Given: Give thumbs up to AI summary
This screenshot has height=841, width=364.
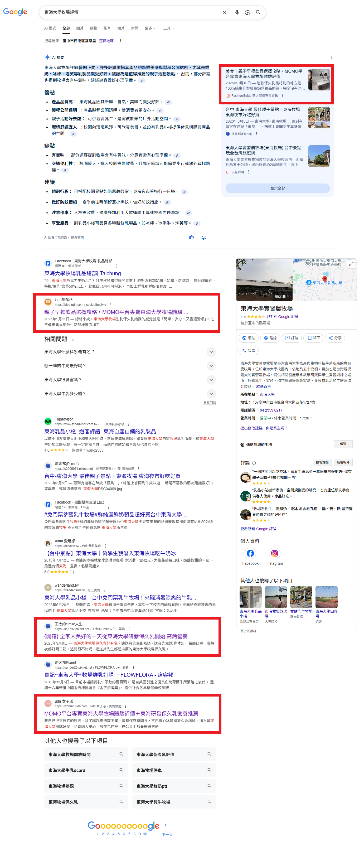Looking at the screenshot, I should coord(191,237).
